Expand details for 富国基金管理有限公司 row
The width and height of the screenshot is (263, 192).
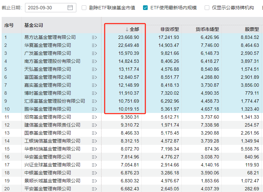point(94,77)
